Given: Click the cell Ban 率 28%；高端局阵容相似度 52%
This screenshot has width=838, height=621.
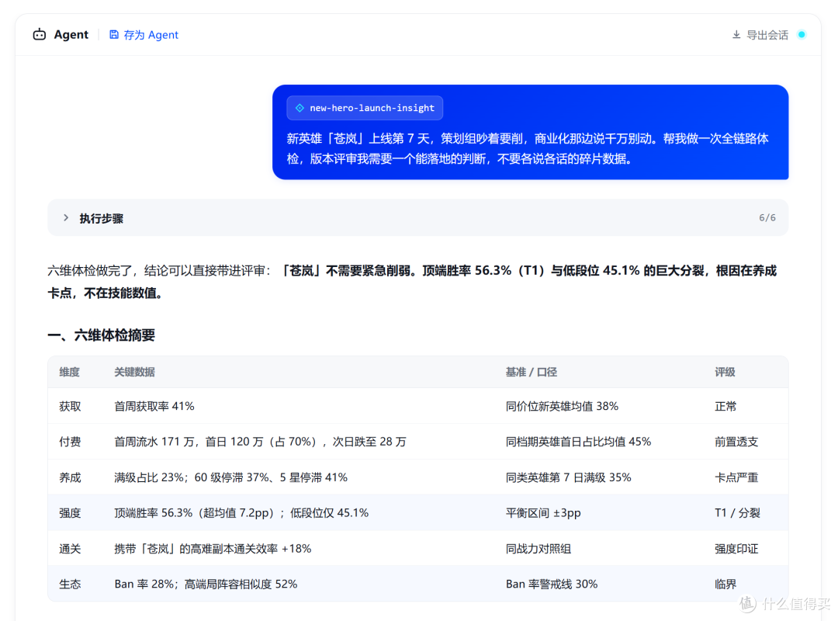Looking at the screenshot, I should coord(206,584).
